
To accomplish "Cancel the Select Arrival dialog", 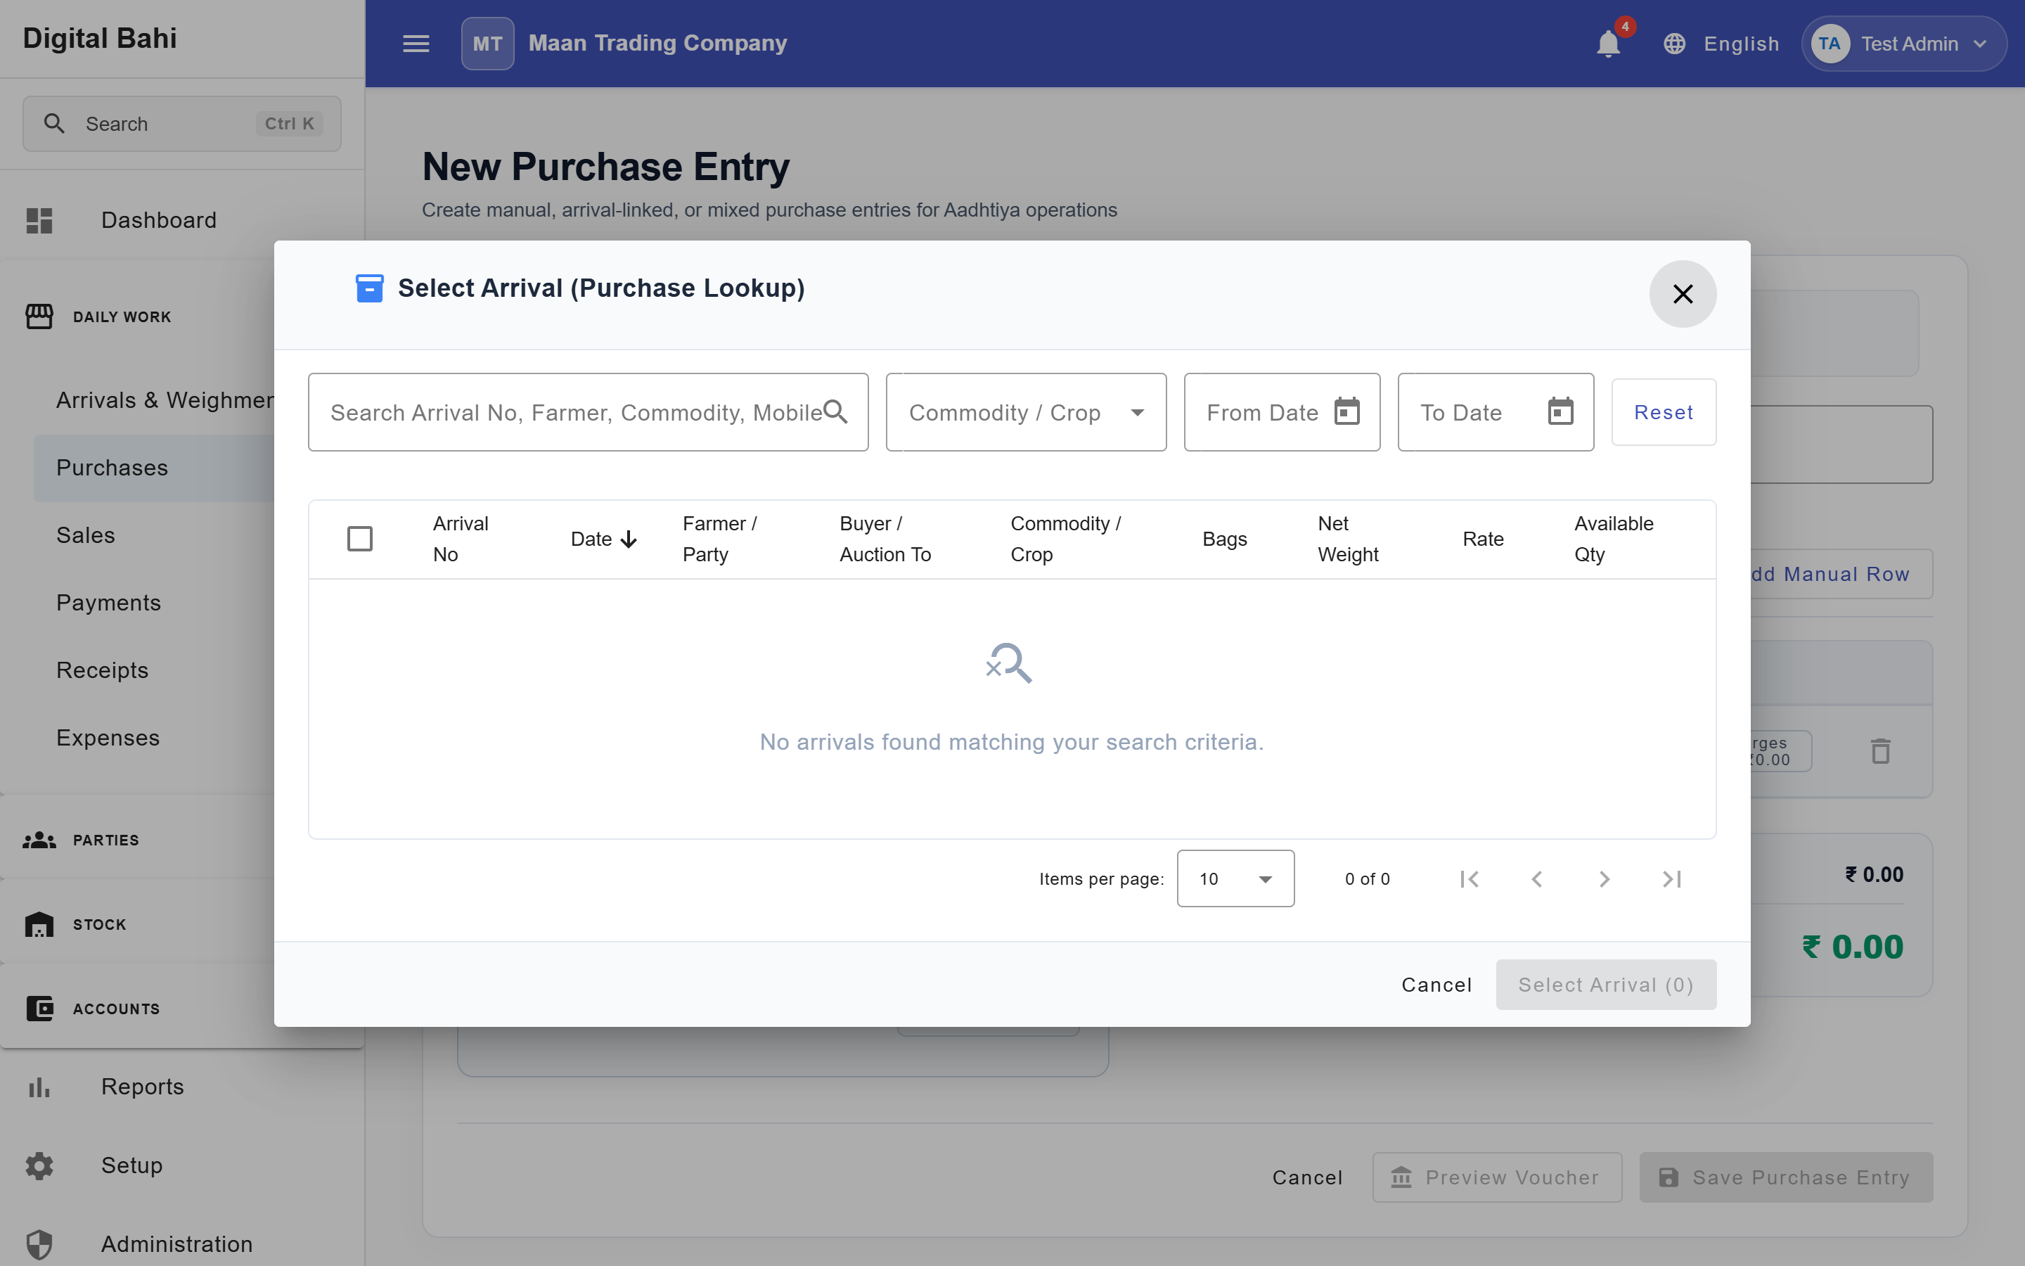I will 1436,985.
